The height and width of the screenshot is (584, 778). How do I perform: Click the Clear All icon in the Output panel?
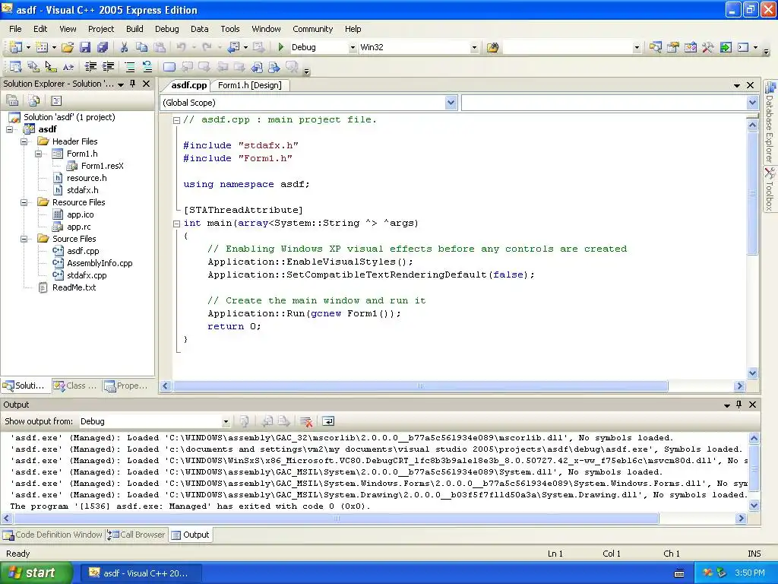(306, 421)
